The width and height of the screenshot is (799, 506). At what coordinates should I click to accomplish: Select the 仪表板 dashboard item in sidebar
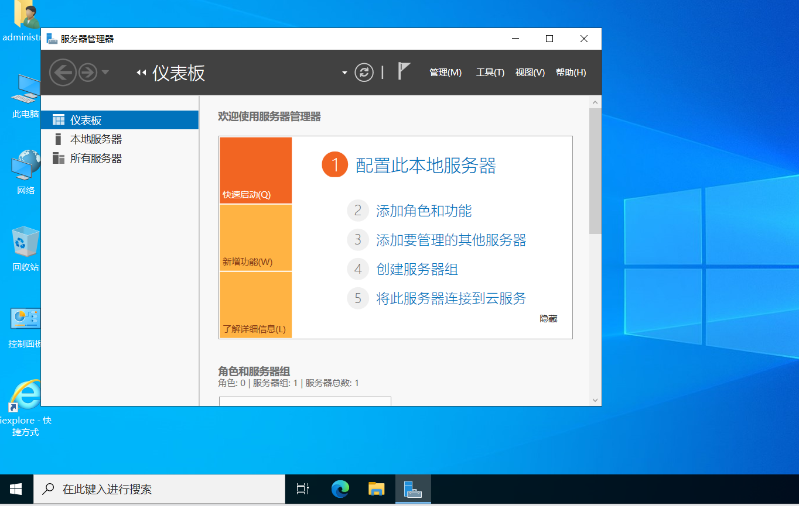point(88,119)
